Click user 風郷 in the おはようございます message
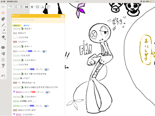Viewport: 155px width, 116px height. 15,110
